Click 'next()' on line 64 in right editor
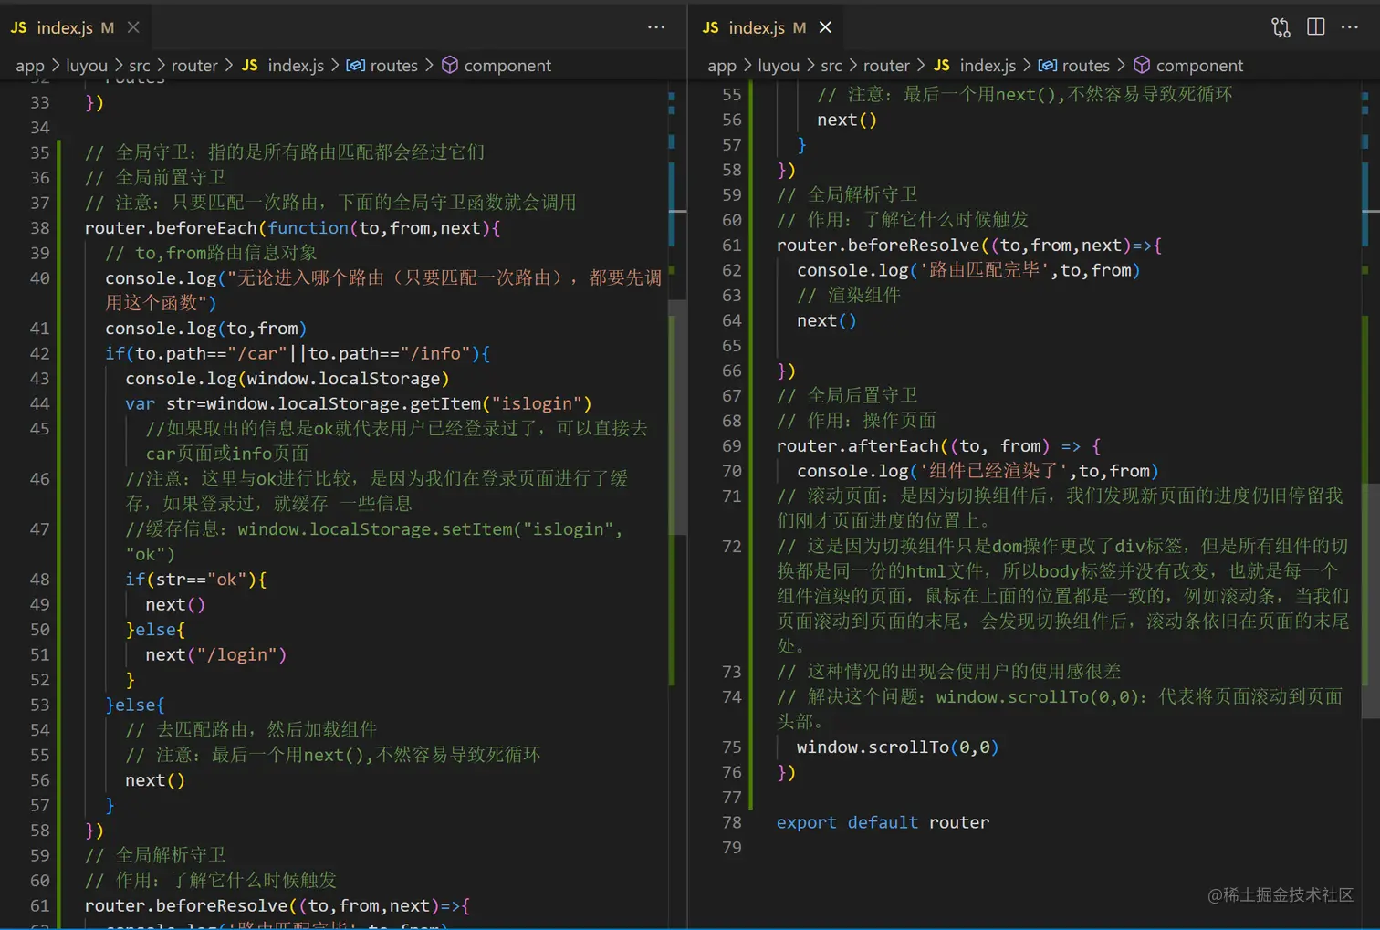The image size is (1380, 930). (827, 320)
